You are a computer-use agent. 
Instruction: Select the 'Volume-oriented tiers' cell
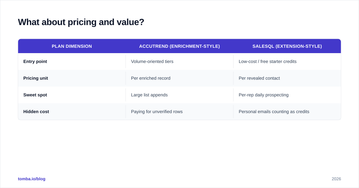coord(180,61)
